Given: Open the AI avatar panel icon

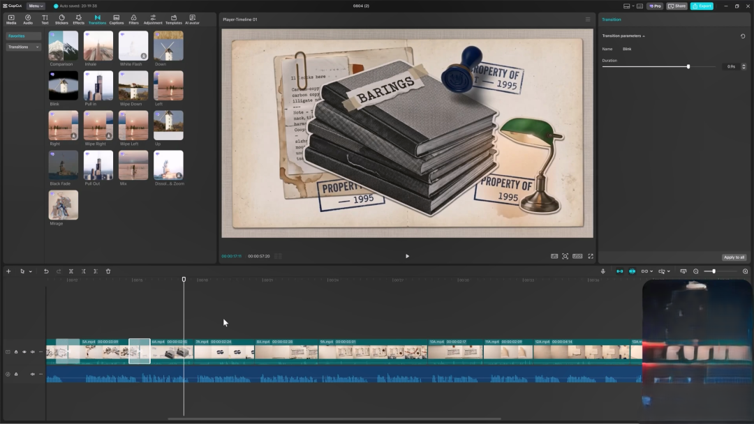Looking at the screenshot, I should [193, 20].
